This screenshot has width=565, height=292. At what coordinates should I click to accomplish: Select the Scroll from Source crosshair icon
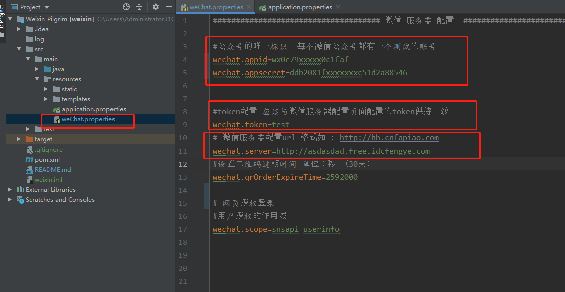[125, 7]
